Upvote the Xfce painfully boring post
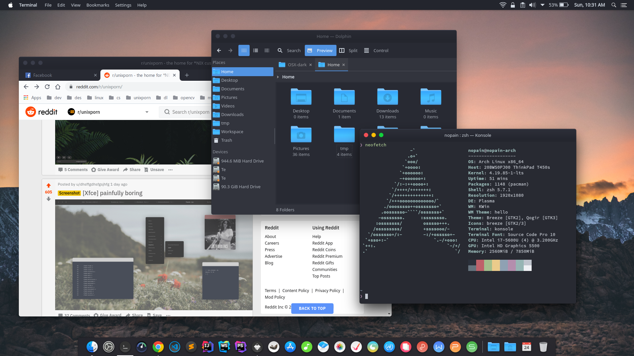 (x=49, y=186)
